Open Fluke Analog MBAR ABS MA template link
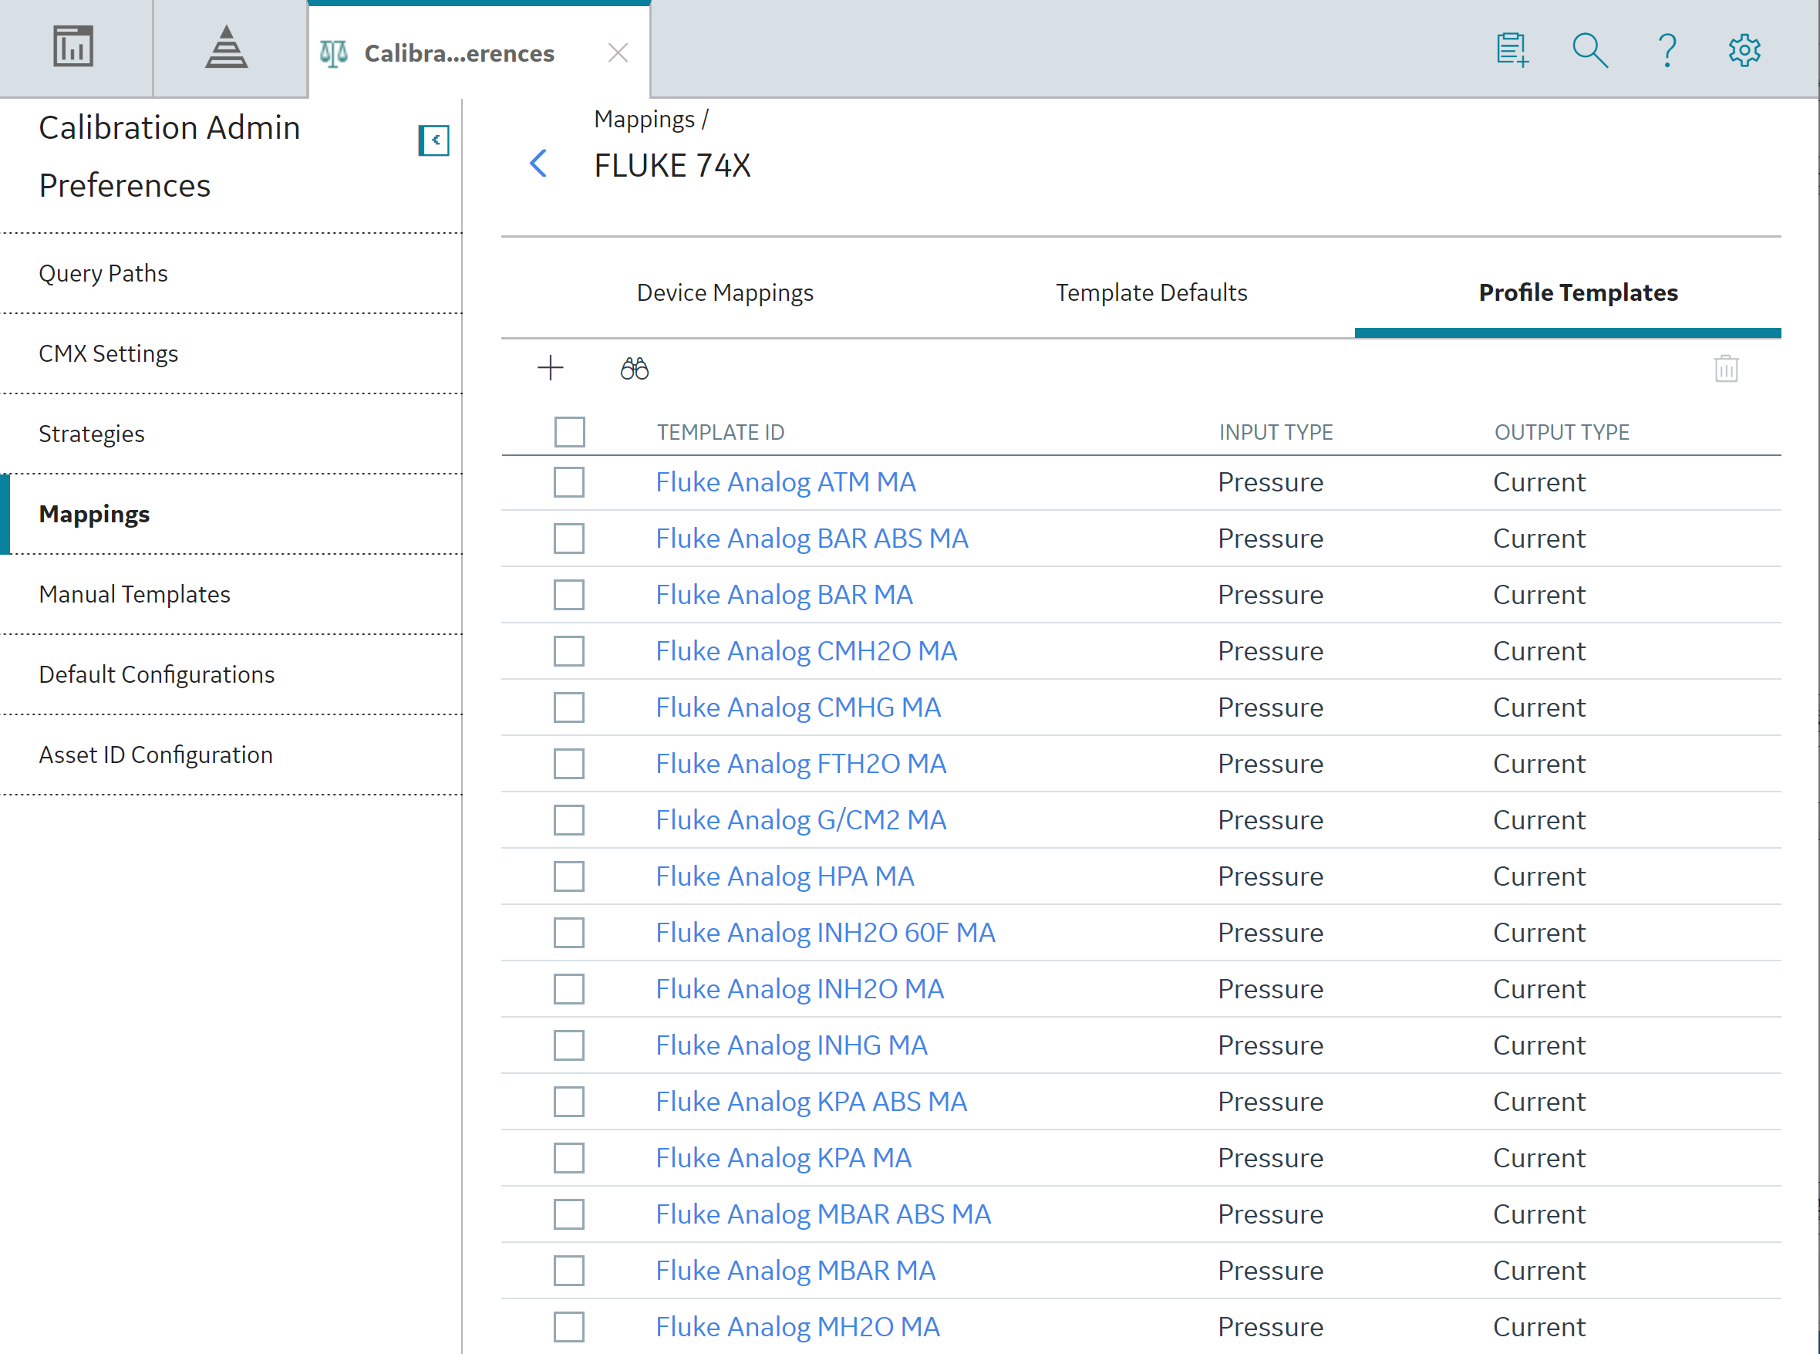Image resolution: width=1820 pixels, height=1354 pixels. [823, 1214]
